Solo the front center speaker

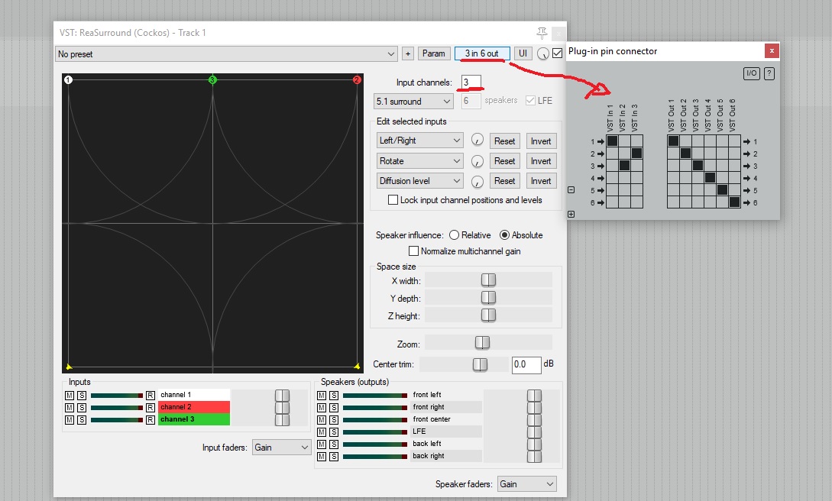tap(333, 419)
